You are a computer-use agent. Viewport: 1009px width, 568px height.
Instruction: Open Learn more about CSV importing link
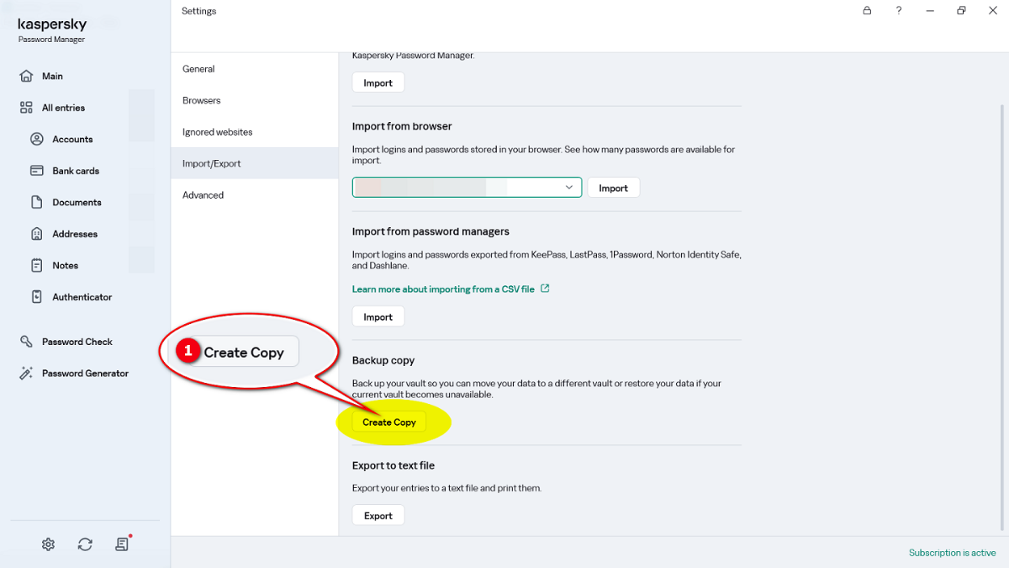pos(443,289)
